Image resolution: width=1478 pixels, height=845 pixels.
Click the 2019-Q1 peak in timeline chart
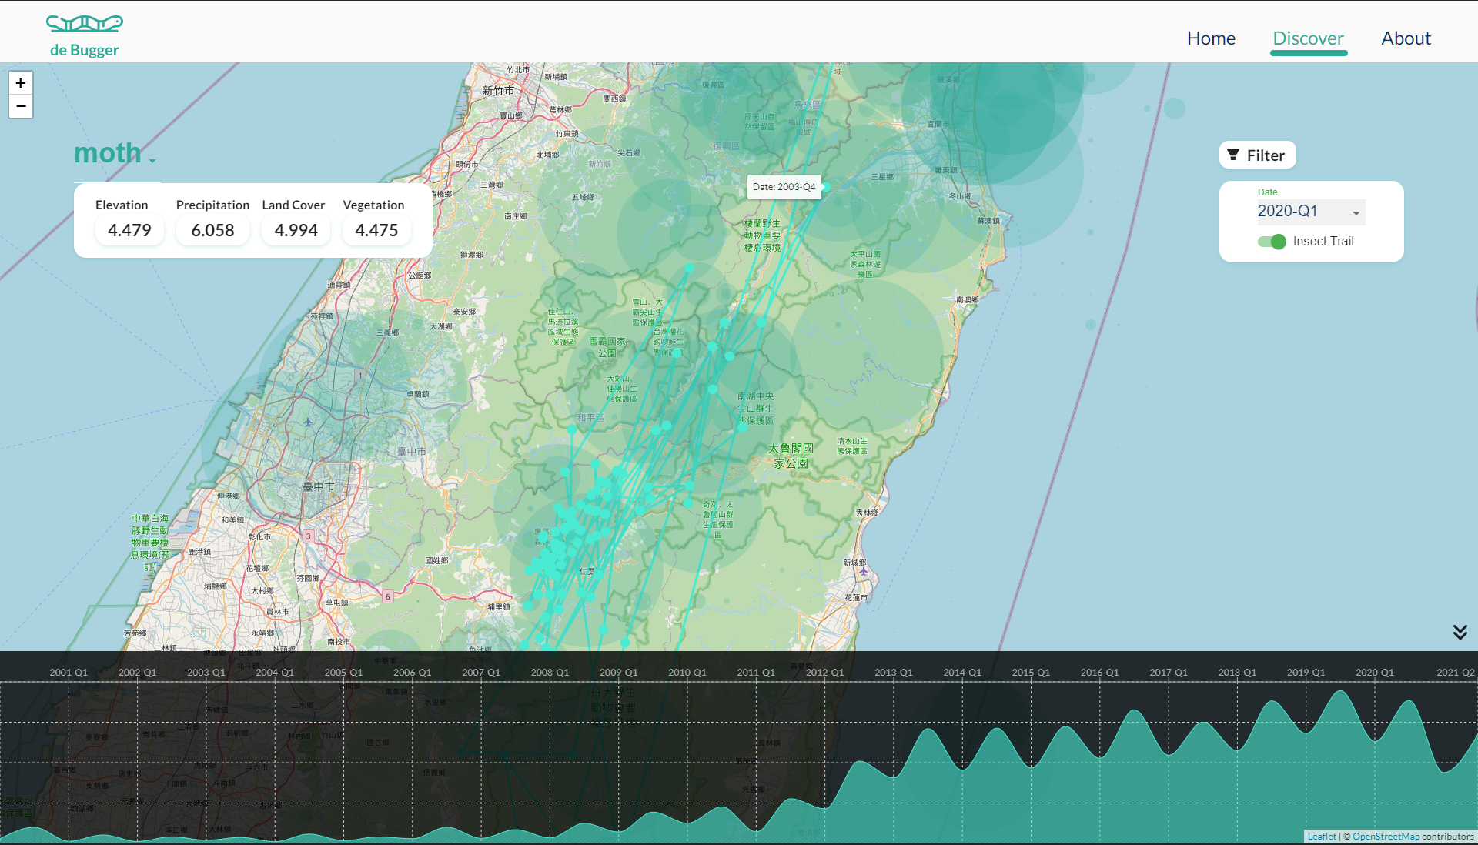coord(1340,693)
